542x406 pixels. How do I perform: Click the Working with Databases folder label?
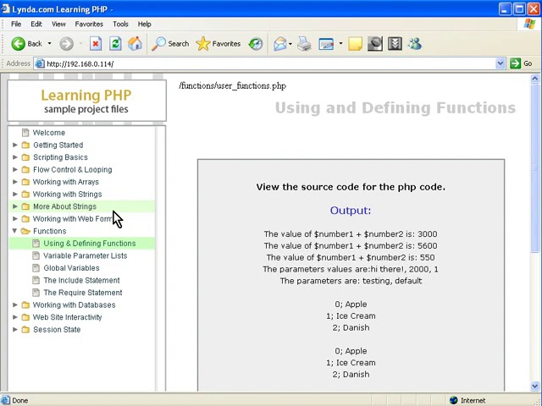(x=74, y=304)
